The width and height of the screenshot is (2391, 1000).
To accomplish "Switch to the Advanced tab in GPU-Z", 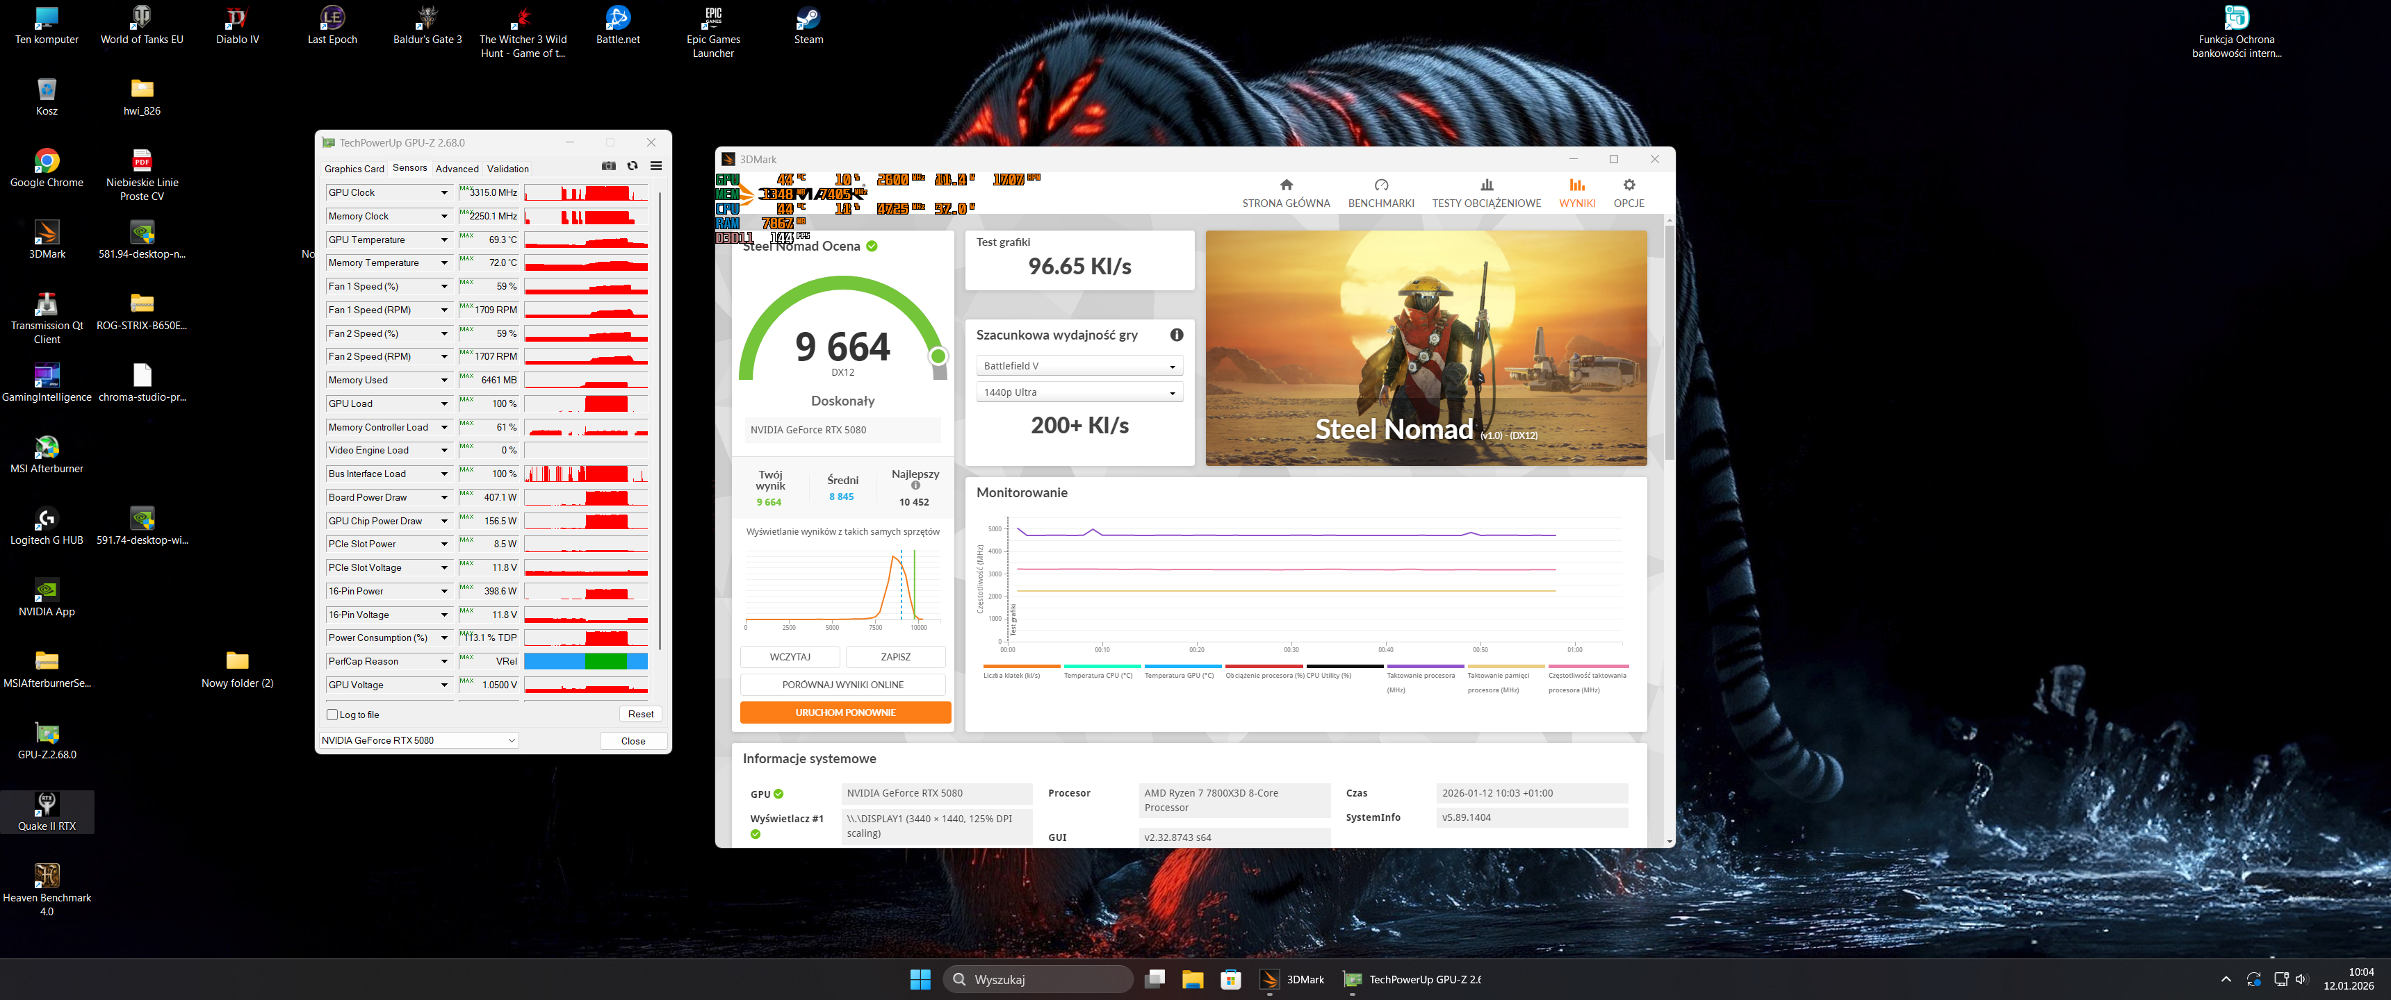I will (x=457, y=169).
